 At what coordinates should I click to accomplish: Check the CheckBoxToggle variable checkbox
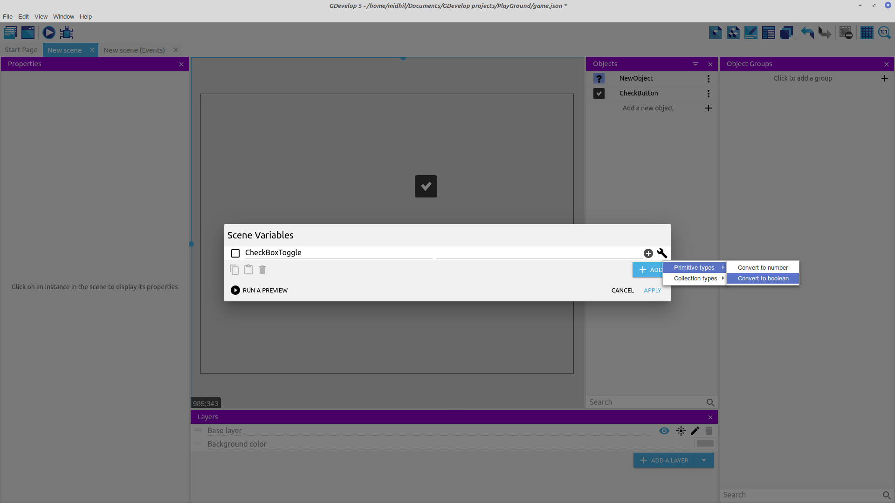click(x=235, y=253)
